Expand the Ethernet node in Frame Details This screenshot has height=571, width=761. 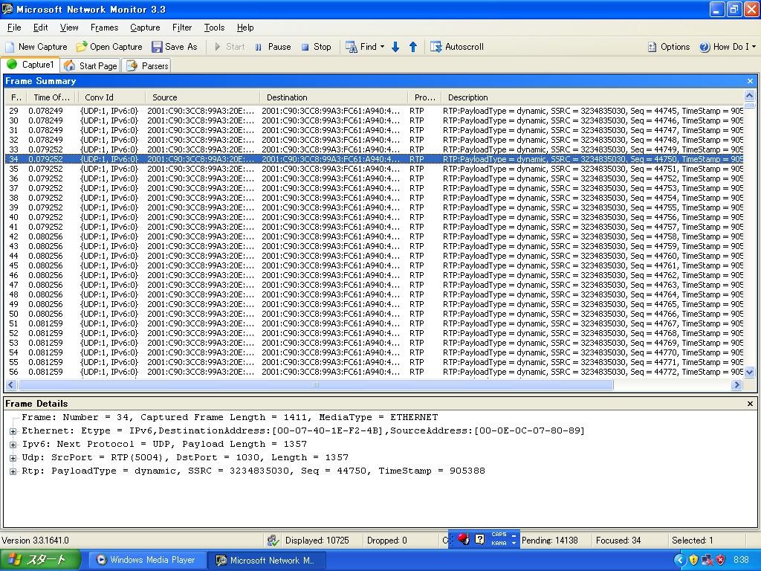pos(13,431)
